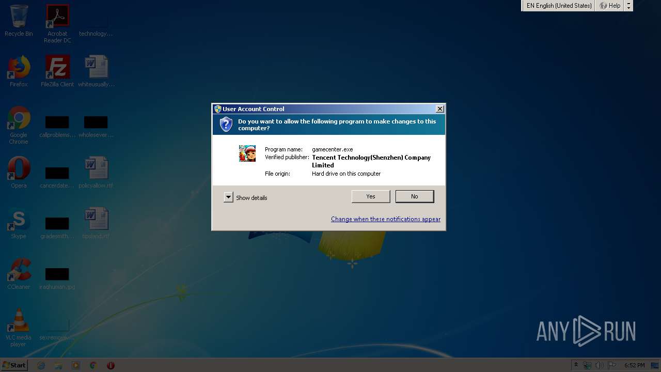Launch CCleaner desktop shortcut
661x372 pixels.
pos(19,274)
